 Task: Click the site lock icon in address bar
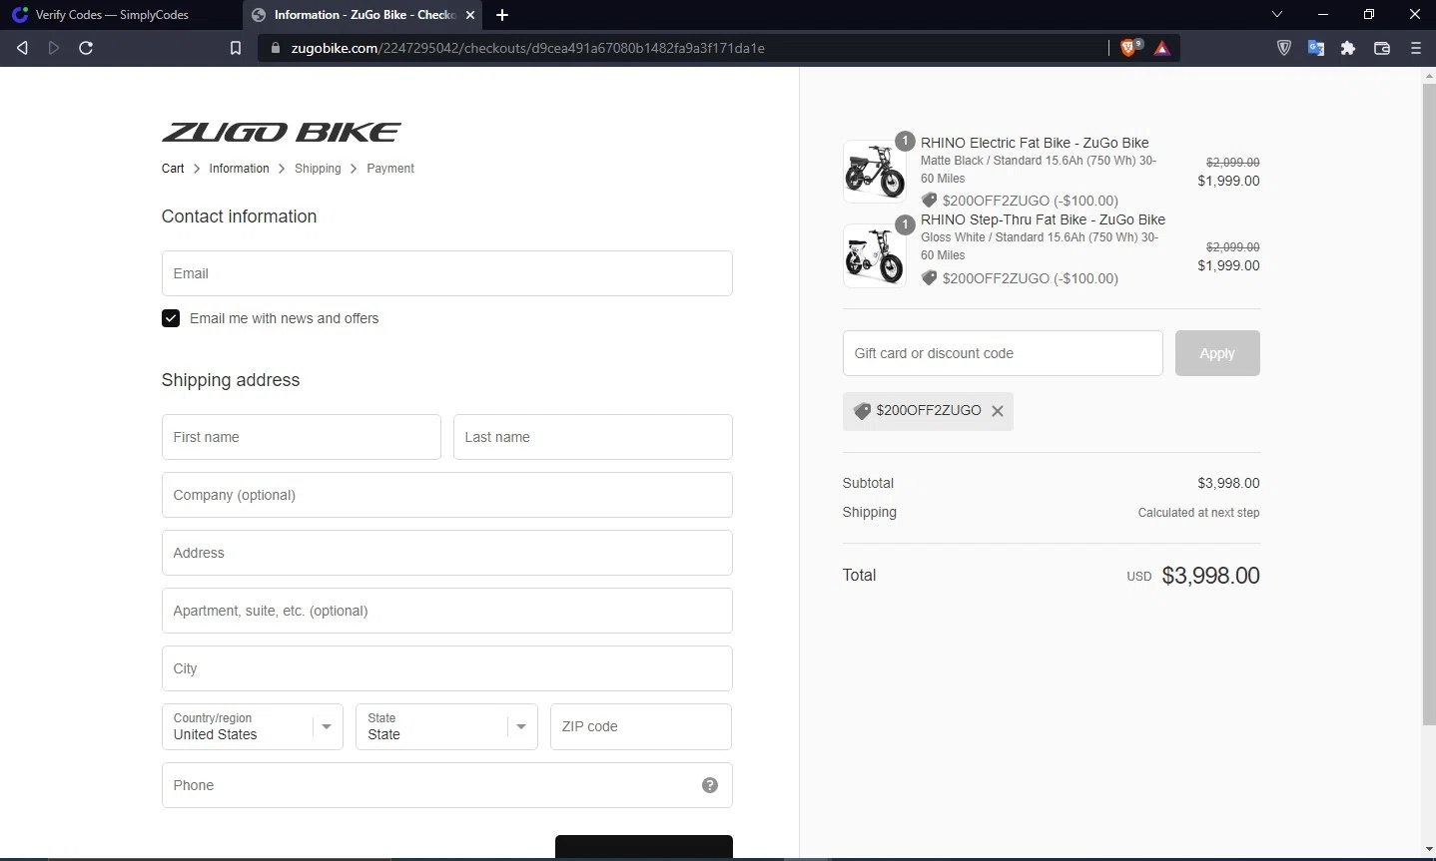click(277, 48)
